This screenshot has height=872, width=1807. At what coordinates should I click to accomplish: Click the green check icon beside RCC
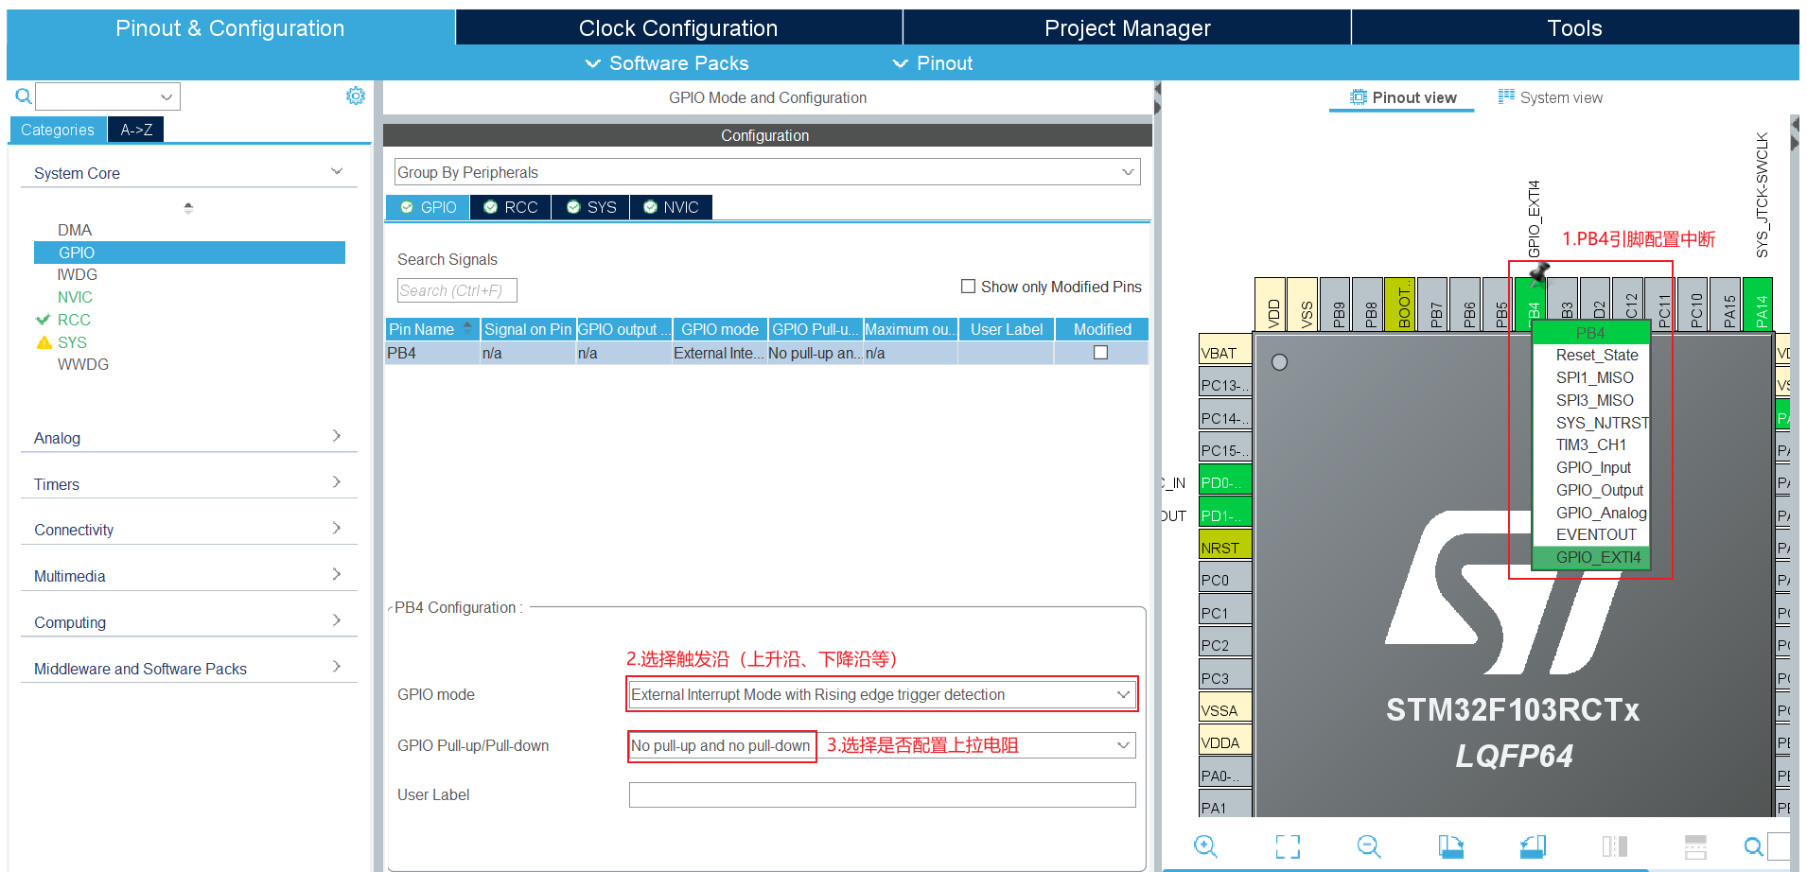43,320
